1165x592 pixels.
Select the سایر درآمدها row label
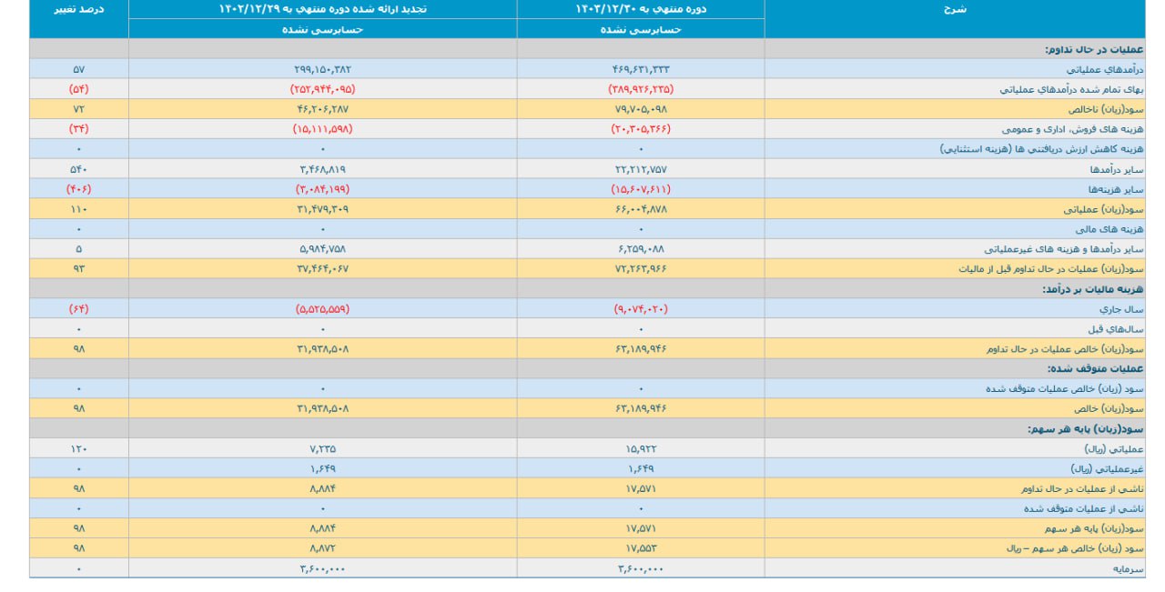pos(1116,170)
